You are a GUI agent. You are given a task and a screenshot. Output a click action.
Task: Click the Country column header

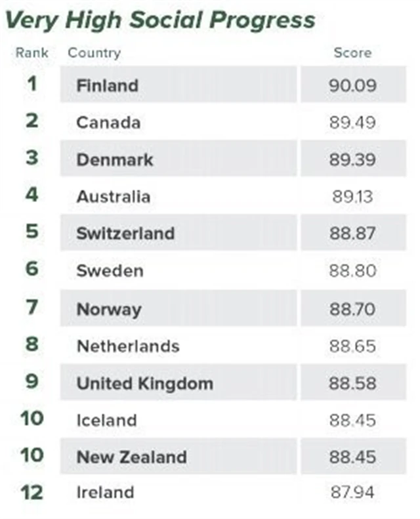(94, 52)
